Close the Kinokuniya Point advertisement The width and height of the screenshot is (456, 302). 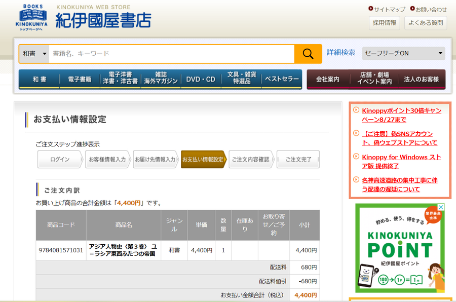441,207
